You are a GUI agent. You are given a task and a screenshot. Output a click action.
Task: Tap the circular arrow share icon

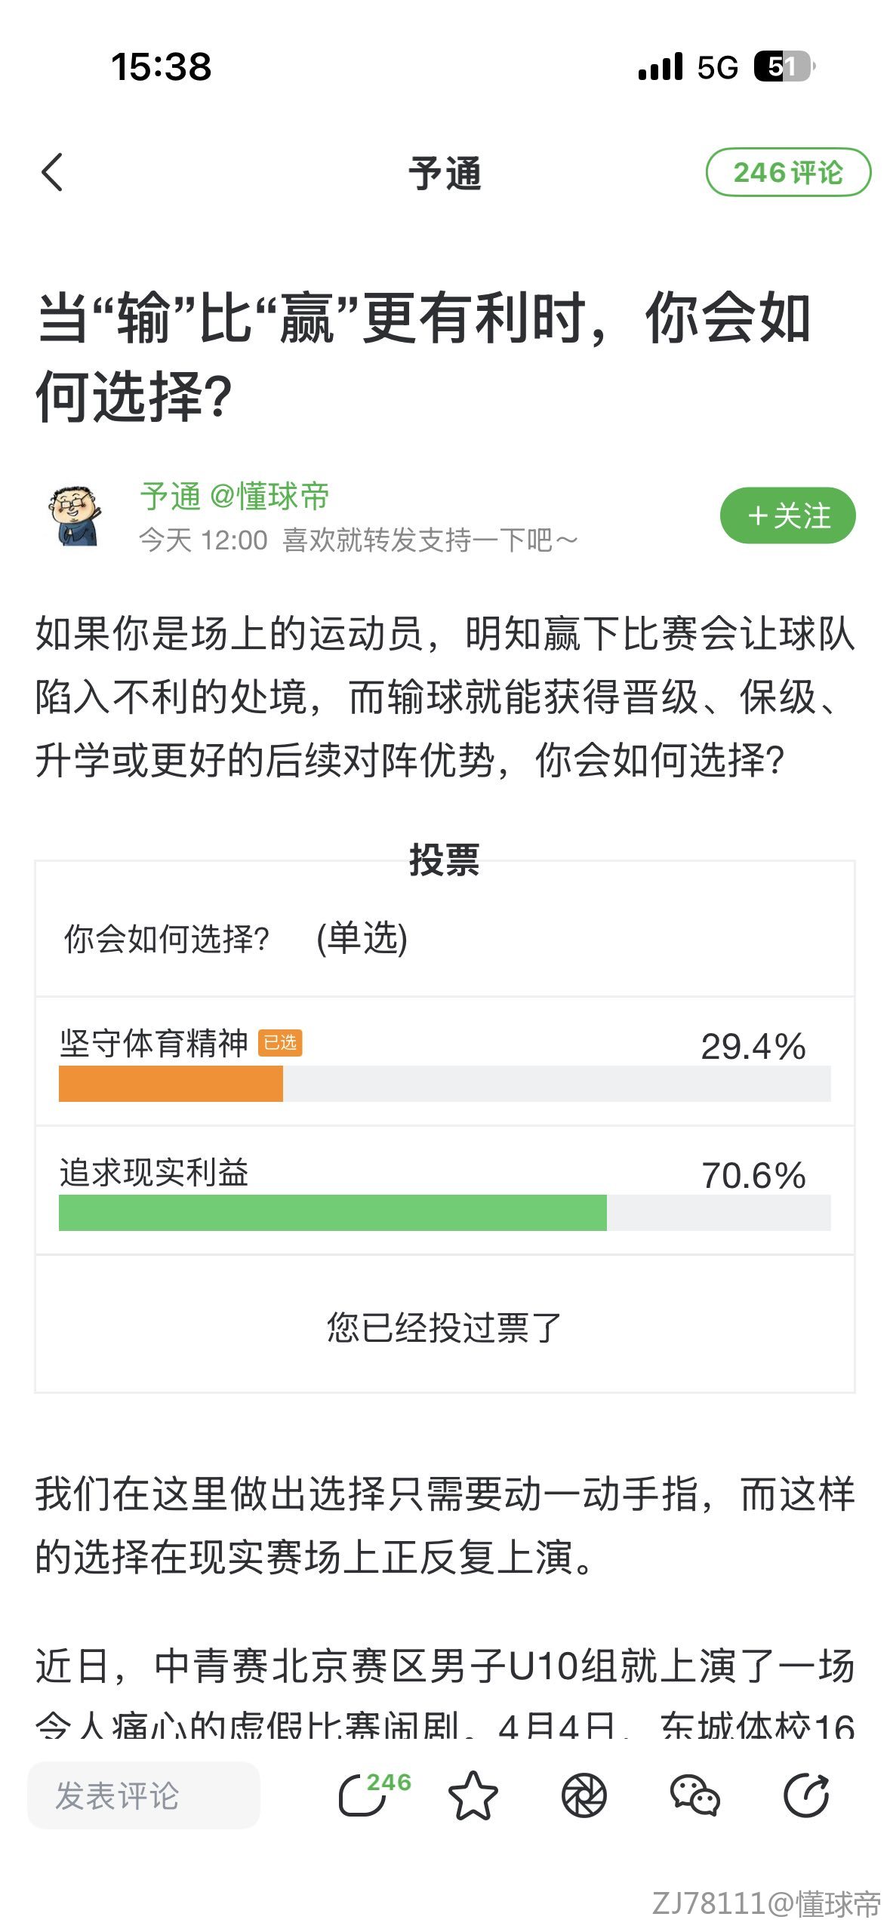(x=805, y=1795)
